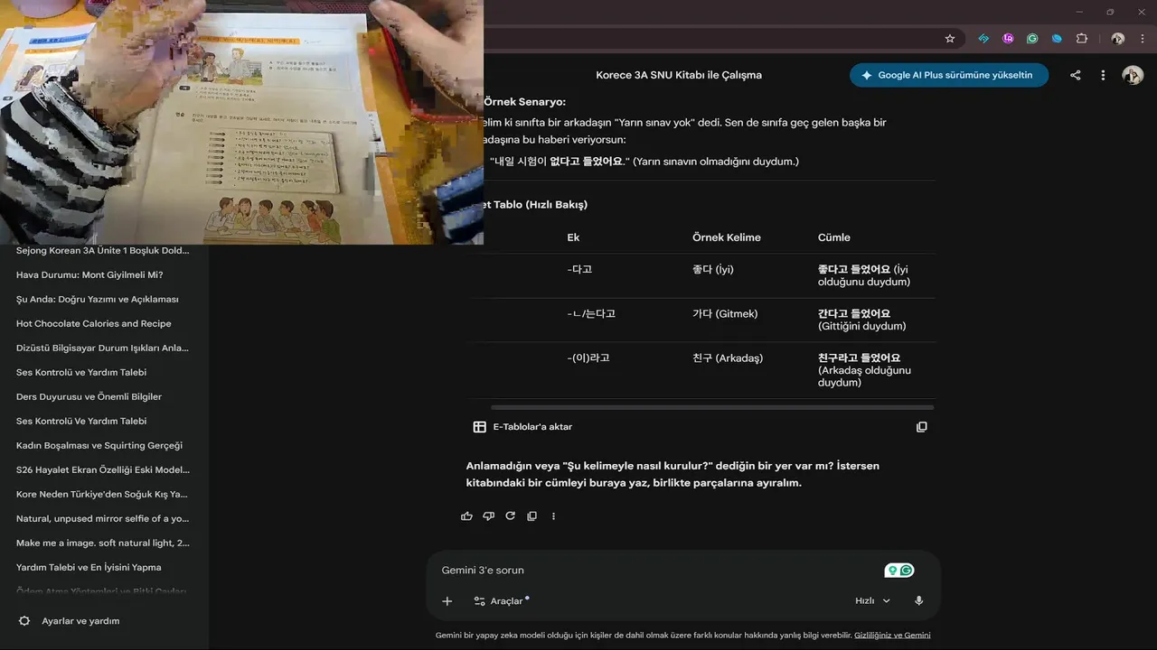
Task: Open chat Natural, unpused mirror selfie
Action: click(x=103, y=518)
